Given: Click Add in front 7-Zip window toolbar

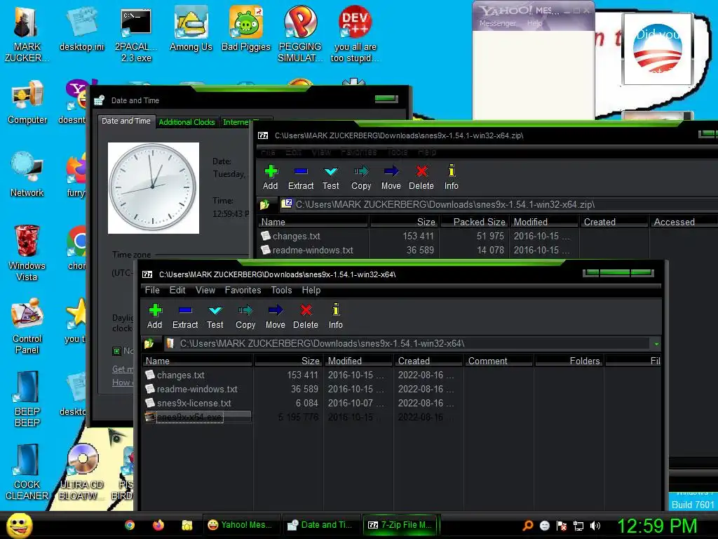Looking at the screenshot, I should point(155,317).
